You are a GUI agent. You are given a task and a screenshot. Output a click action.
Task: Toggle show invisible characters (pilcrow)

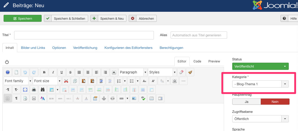16,99
